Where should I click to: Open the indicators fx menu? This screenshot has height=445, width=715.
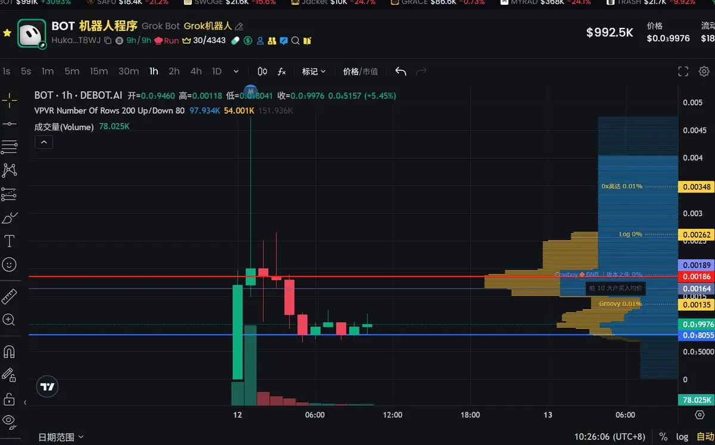tap(282, 71)
